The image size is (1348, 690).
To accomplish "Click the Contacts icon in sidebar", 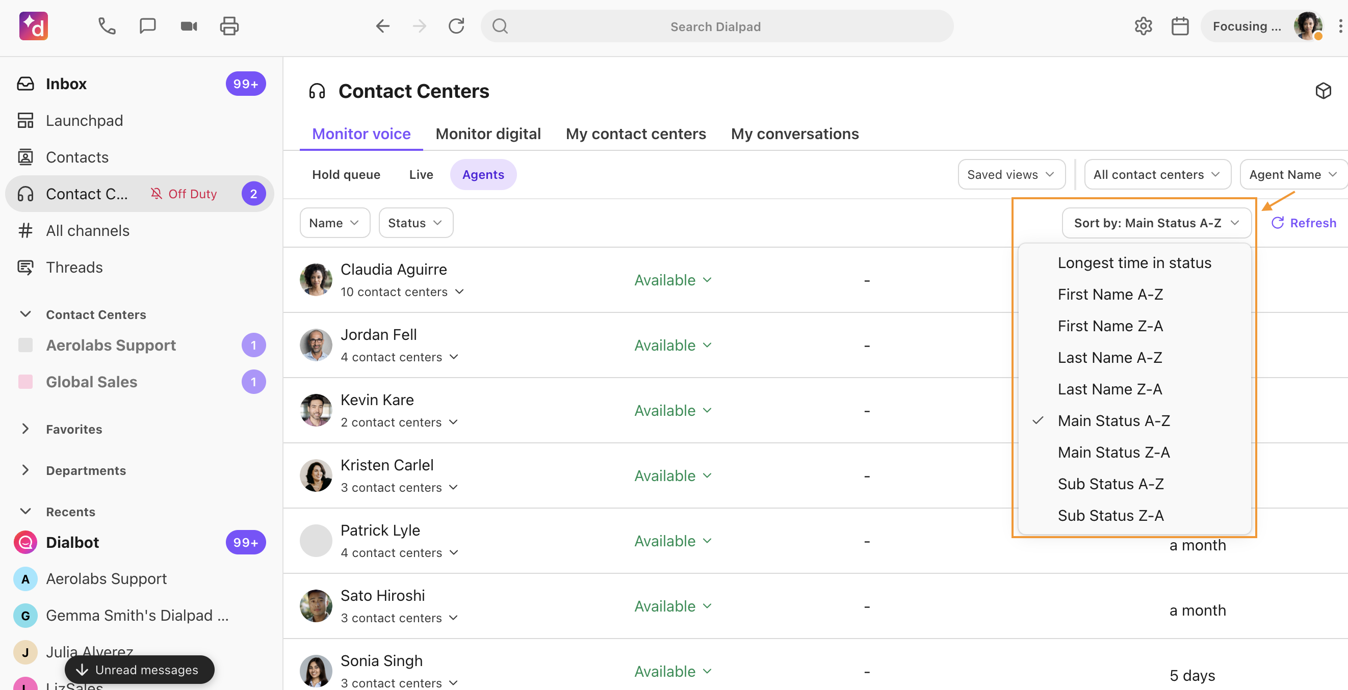I will [25, 157].
